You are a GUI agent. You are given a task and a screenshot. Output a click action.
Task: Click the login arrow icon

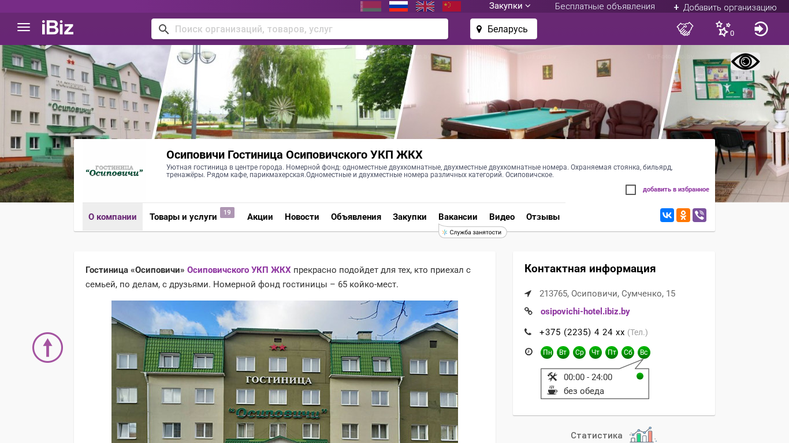(x=761, y=29)
